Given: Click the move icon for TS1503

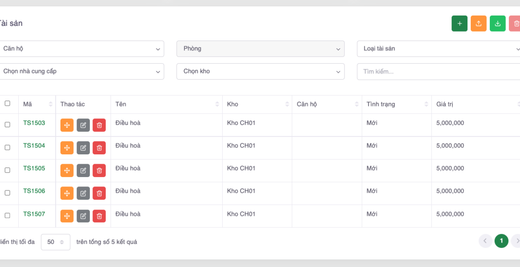Looking at the screenshot, I should [67, 125].
